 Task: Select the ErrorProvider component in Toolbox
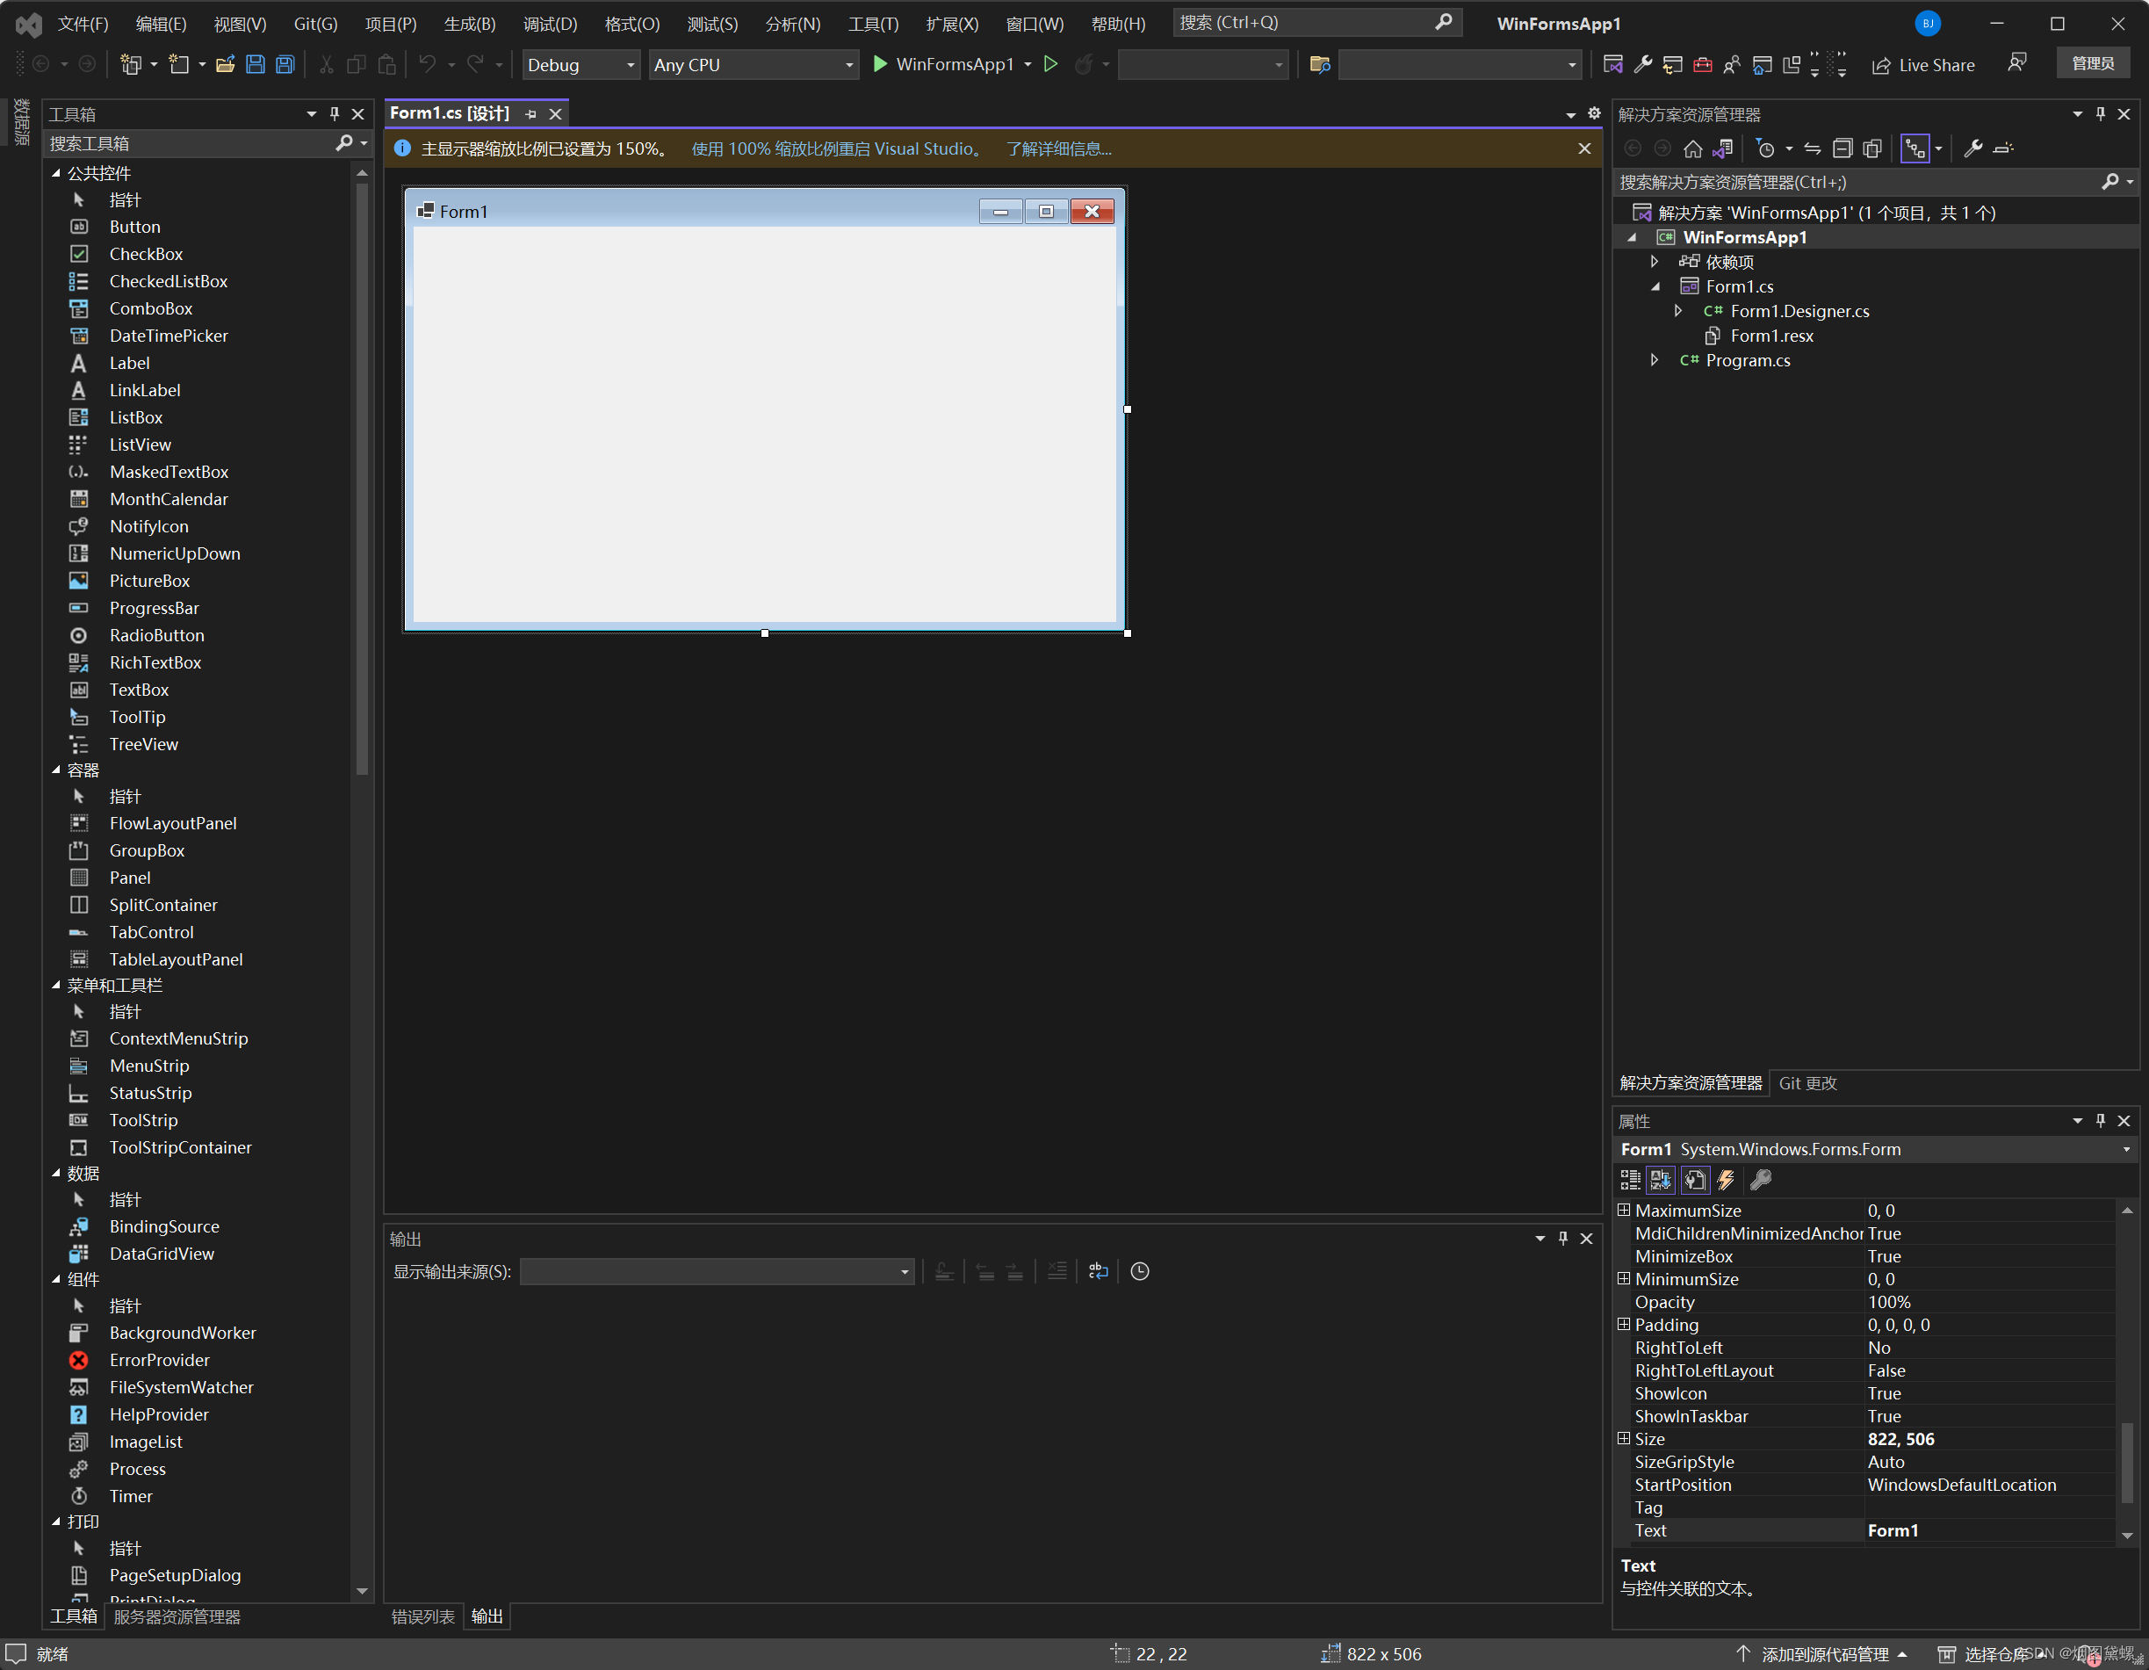tap(160, 1360)
